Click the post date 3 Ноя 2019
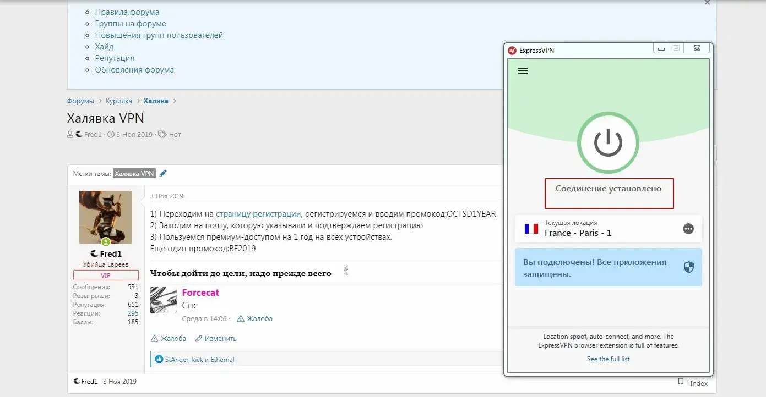Viewport: 766px width, 397px height. pyautogui.click(x=167, y=196)
